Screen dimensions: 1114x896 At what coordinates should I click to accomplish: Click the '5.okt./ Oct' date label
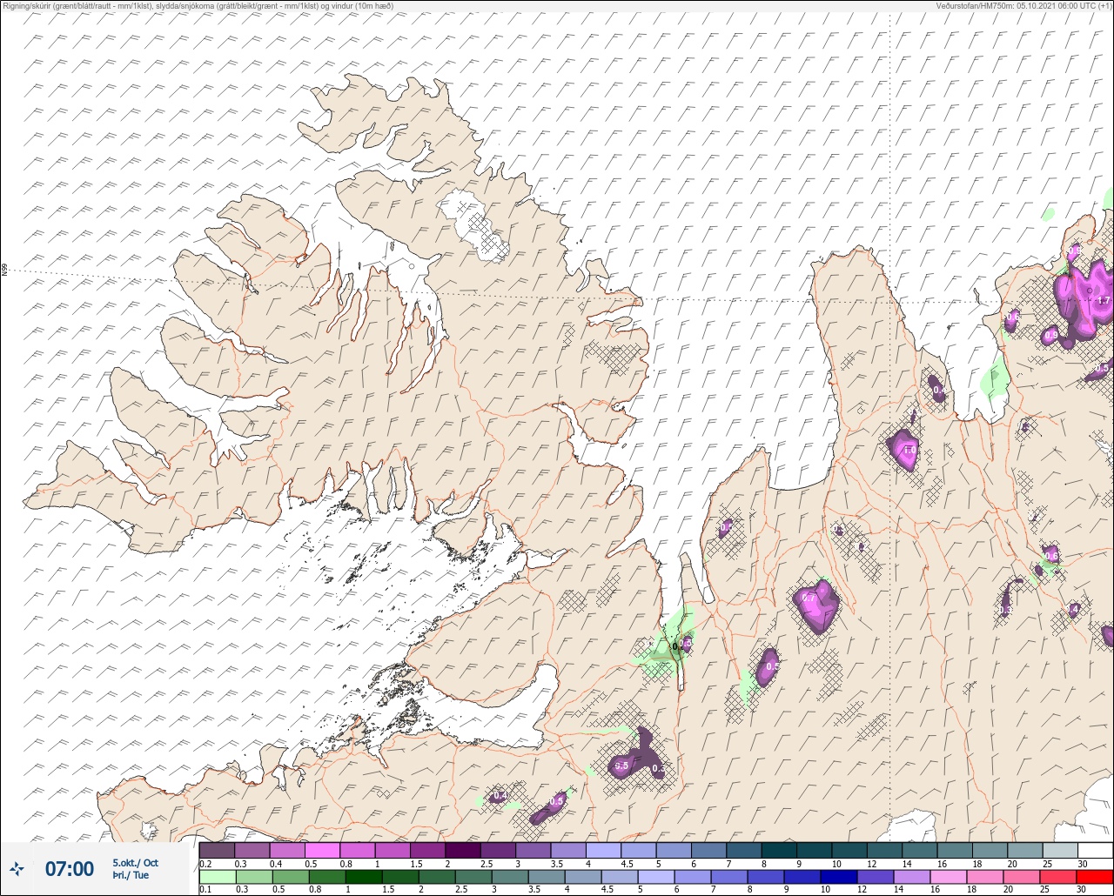click(136, 862)
